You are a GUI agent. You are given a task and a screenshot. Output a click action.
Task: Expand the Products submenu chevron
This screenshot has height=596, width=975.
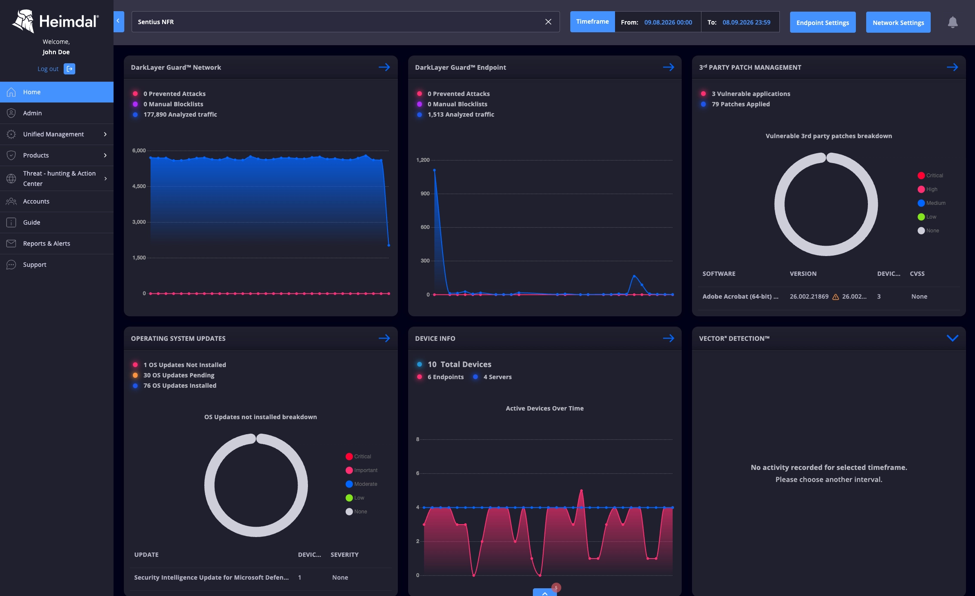point(105,155)
